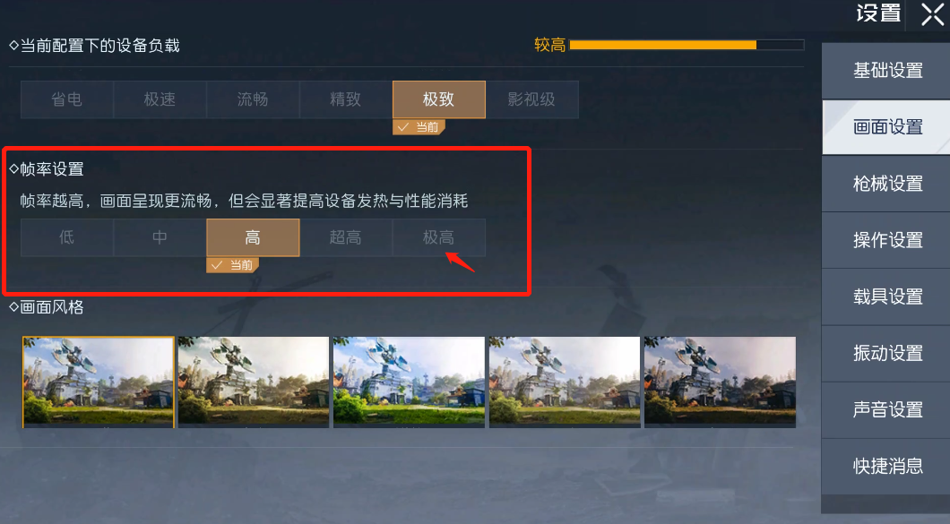Open the 基础设置 tab
This screenshot has height=524, width=950.
coord(886,70)
